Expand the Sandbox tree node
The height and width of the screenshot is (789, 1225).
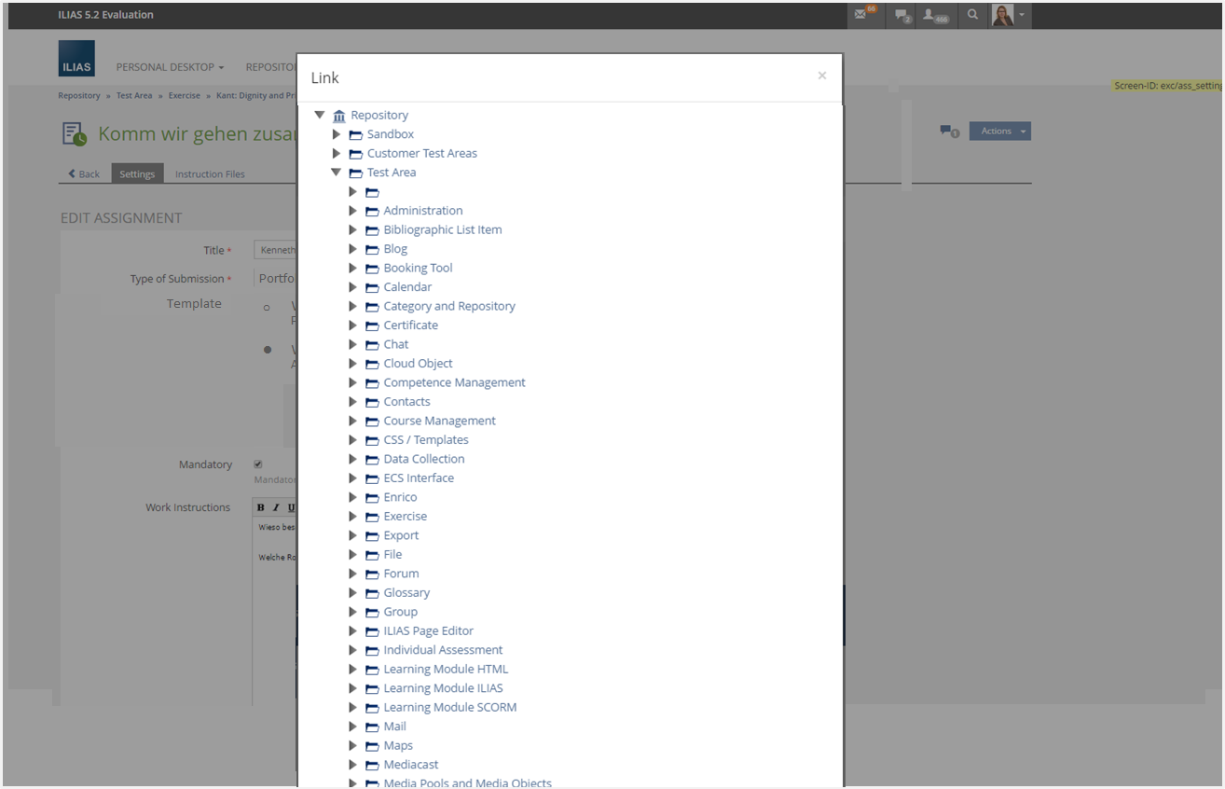(x=337, y=134)
